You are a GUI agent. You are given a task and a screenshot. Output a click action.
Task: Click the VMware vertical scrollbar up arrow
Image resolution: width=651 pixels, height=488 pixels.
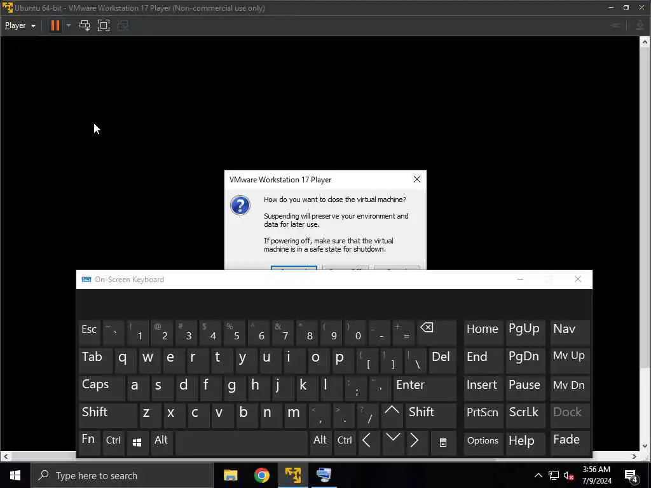[645, 41]
